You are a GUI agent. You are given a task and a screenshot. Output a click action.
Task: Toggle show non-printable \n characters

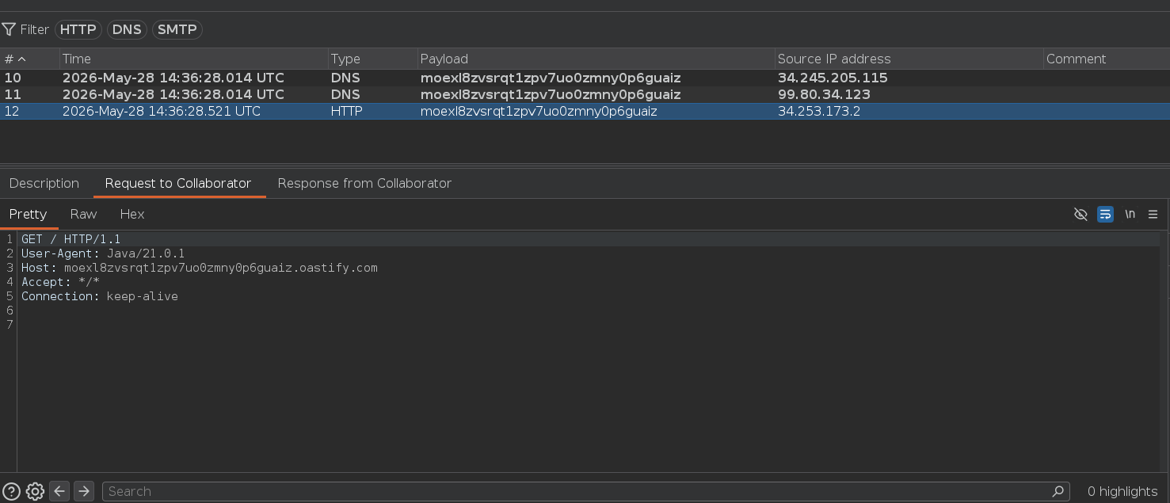tap(1130, 214)
